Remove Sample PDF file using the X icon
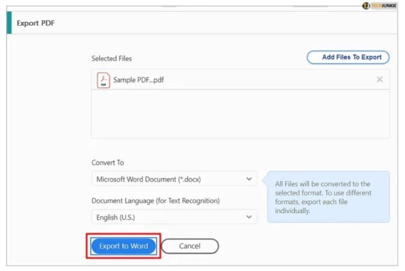 tap(380, 80)
